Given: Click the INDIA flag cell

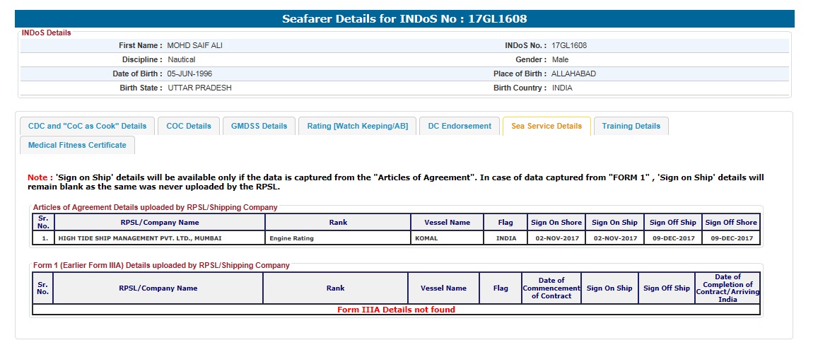Looking at the screenshot, I should tap(506, 238).
